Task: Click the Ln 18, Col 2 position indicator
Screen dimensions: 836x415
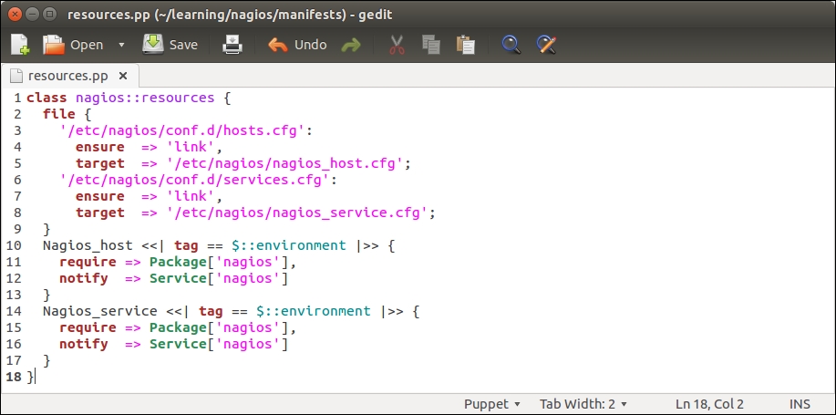Action: 710,403
